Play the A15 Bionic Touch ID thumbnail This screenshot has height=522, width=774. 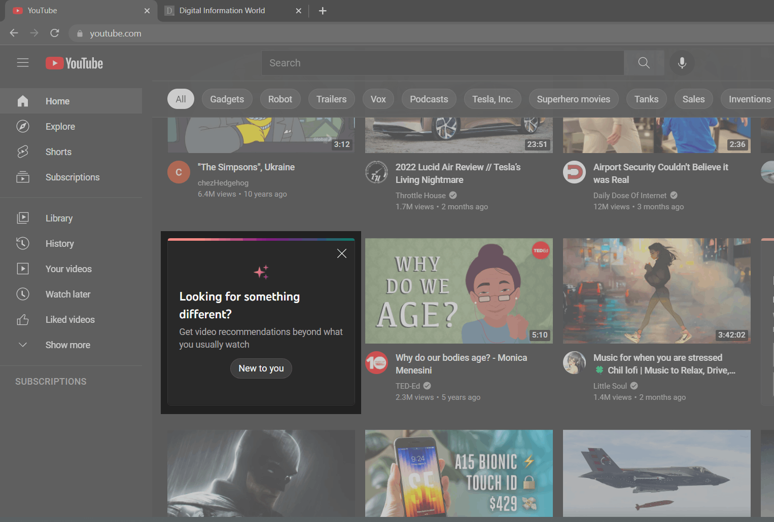pyautogui.click(x=459, y=473)
